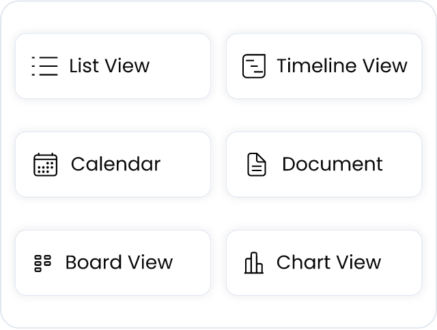Image resolution: width=437 pixels, height=330 pixels.
Task: Click the "Board View" text label
Action: (x=119, y=262)
